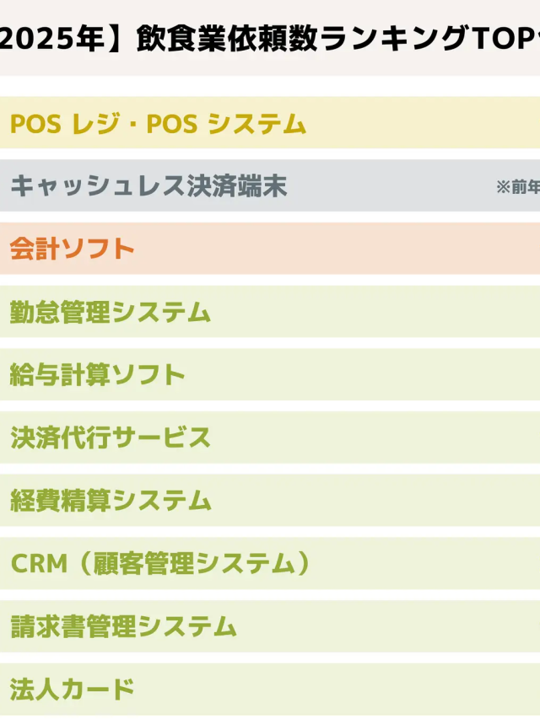
Task: Choose the 勤怠管理システム row
Action: tap(270, 312)
